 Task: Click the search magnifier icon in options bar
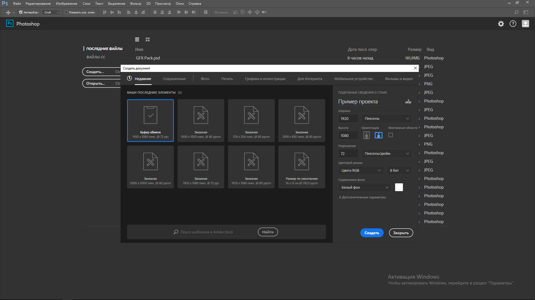tap(516, 12)
